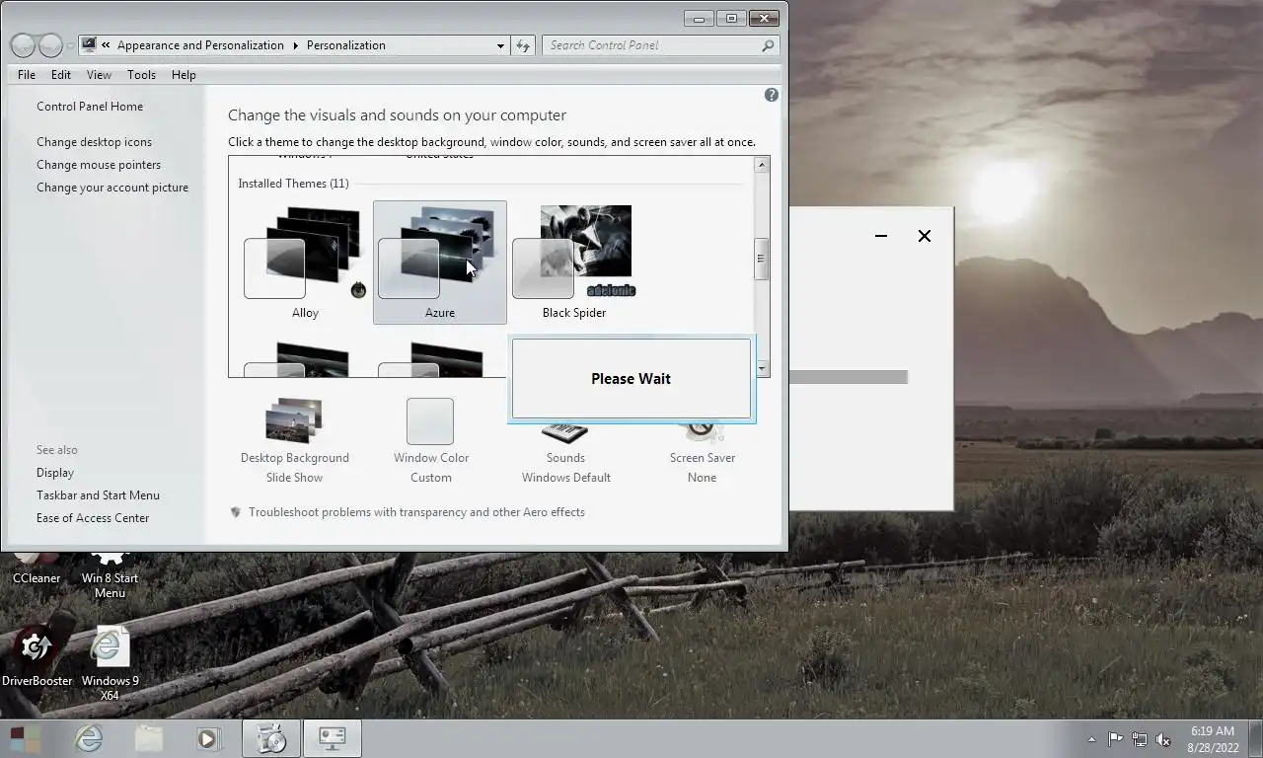Open the View menu
The width and height of the screenshot is (1263, 758).
(x=99, y=75)
